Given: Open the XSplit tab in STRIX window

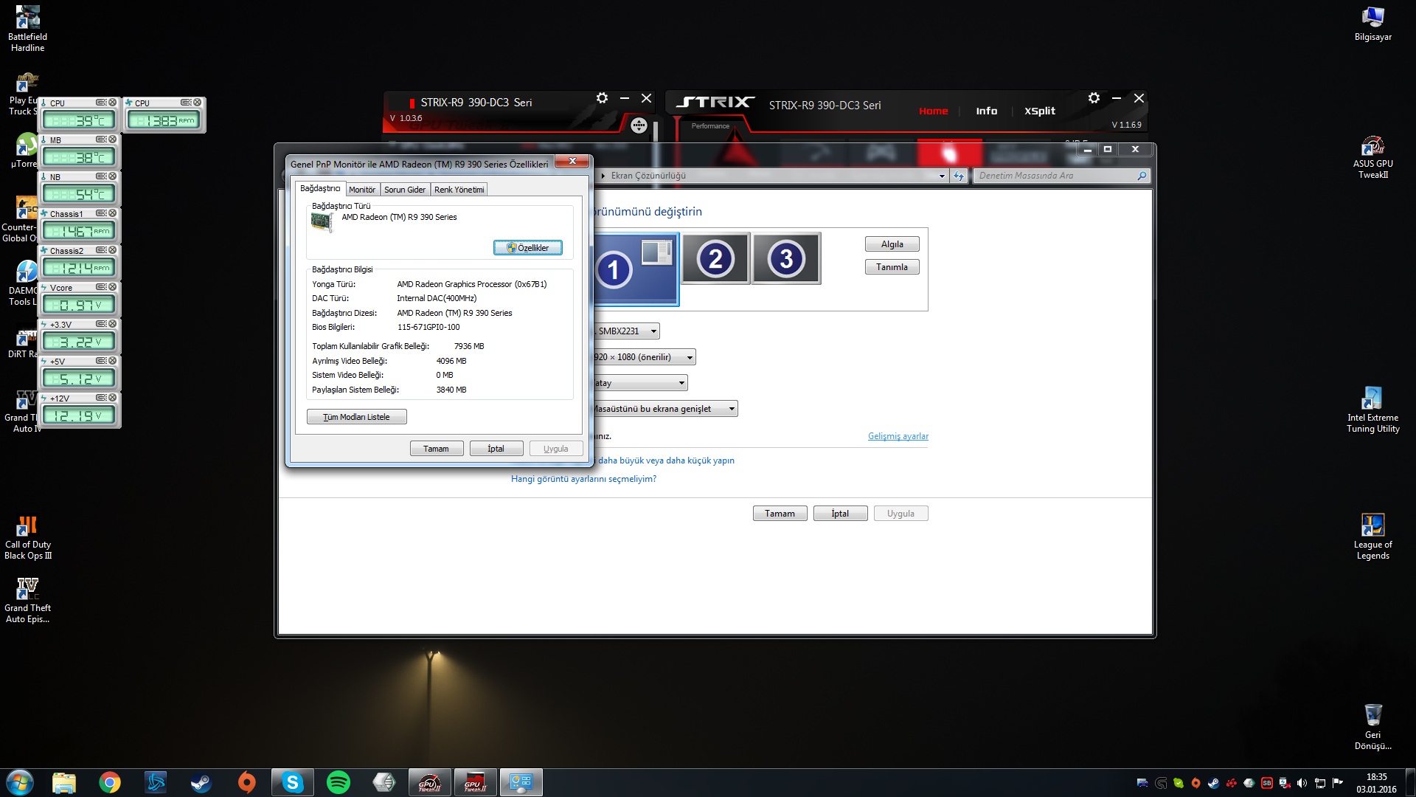Looking at the screenshot, I should click(x=1039, y=111).
